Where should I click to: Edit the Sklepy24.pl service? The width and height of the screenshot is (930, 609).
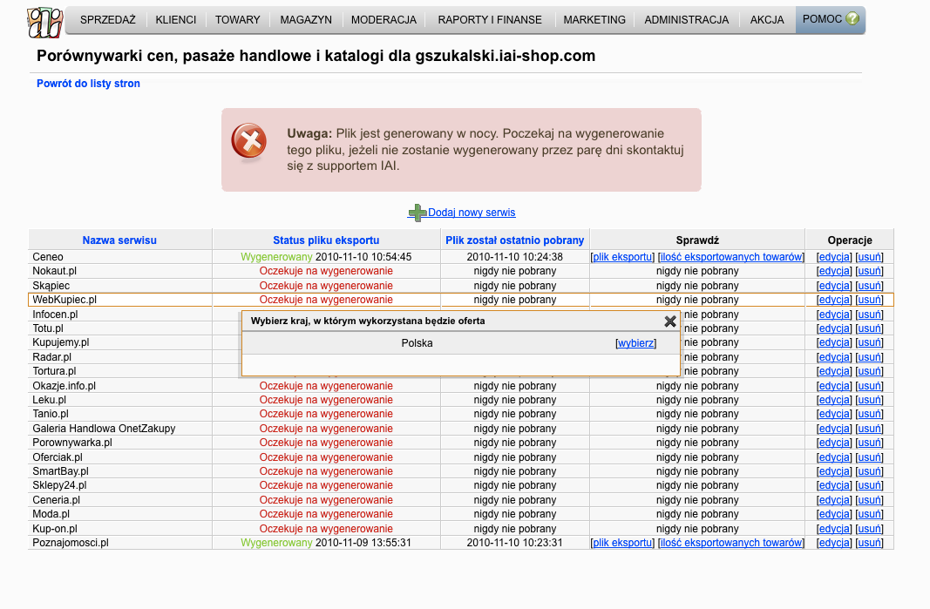click(x=834, y=485)
